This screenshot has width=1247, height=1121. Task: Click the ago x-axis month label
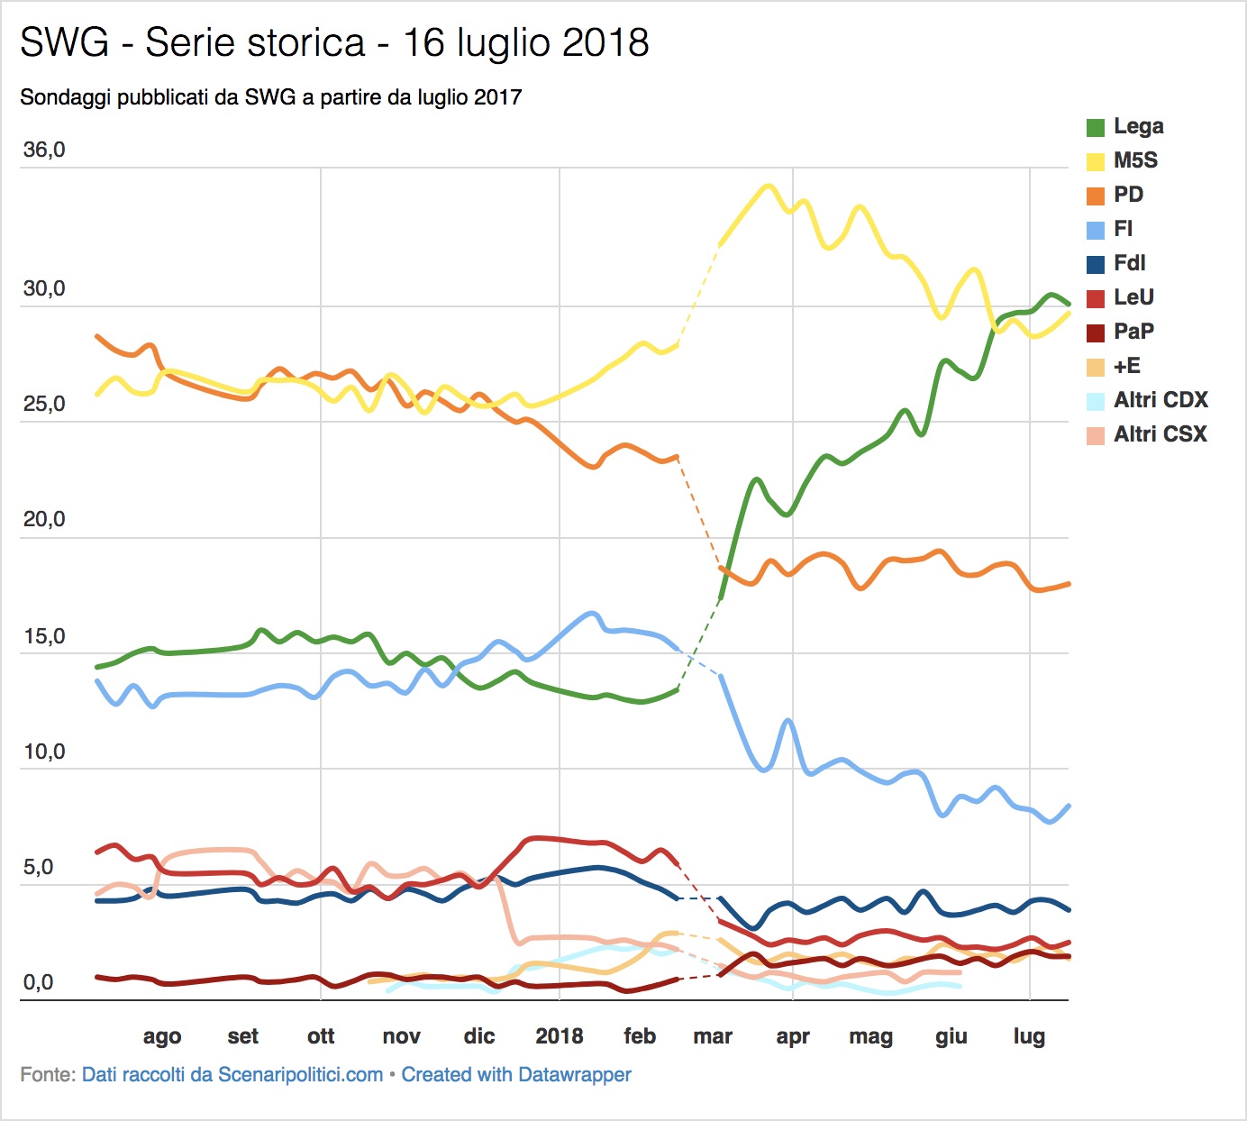pos(162,1037)
